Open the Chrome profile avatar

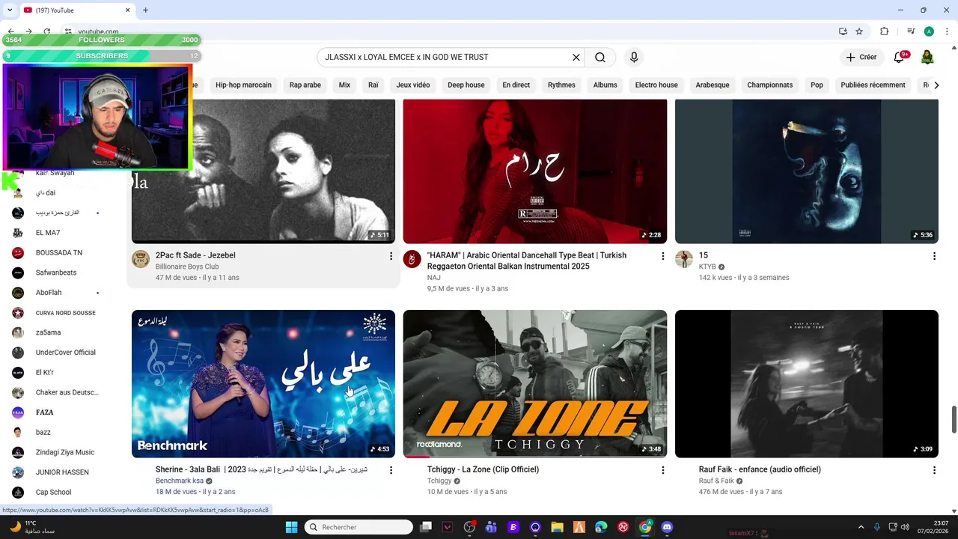929,31
